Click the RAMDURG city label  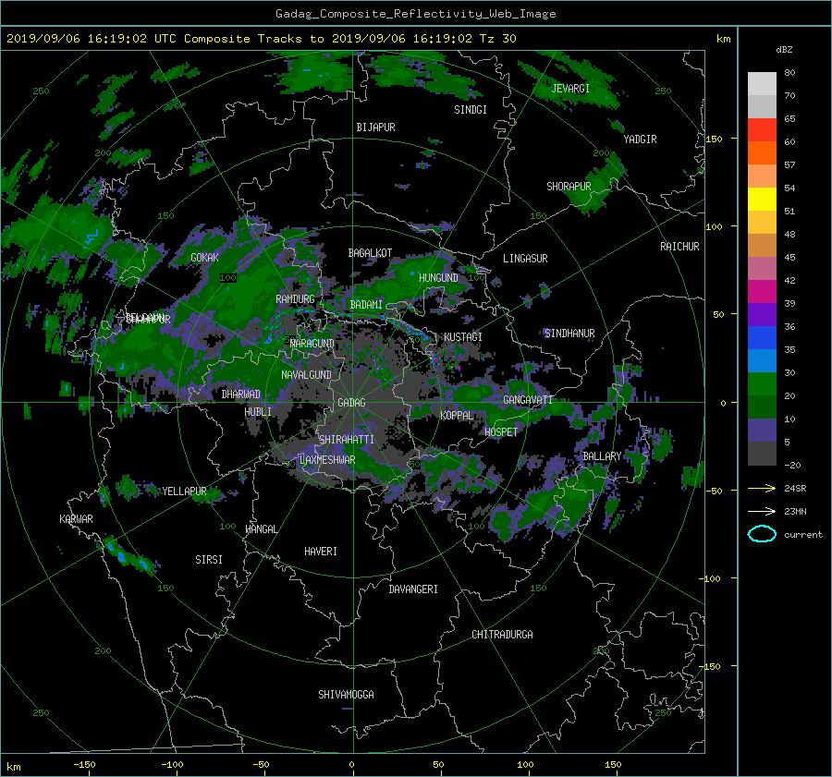tap(295, 299)
